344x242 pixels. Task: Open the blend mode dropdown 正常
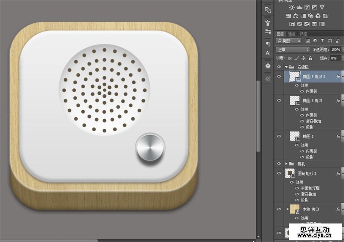[292, 50]
